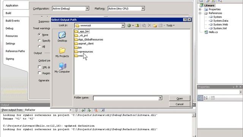Click the Delete X icon in dialog toolbar
Image resolution: width=243 pixels, height=137 pixels.
click(x=149, y=25)
